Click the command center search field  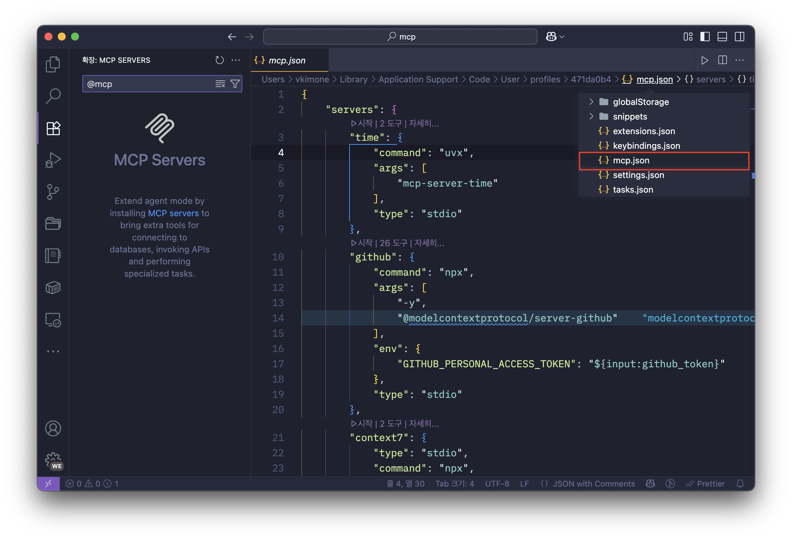coord(400,37)
